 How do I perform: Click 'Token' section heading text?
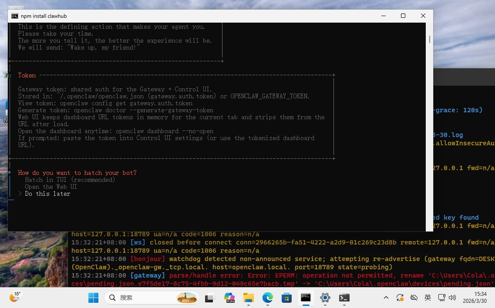(x=27, y=75)
